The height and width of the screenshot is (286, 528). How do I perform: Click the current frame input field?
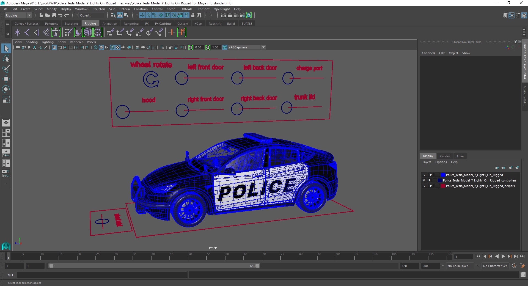463,257
